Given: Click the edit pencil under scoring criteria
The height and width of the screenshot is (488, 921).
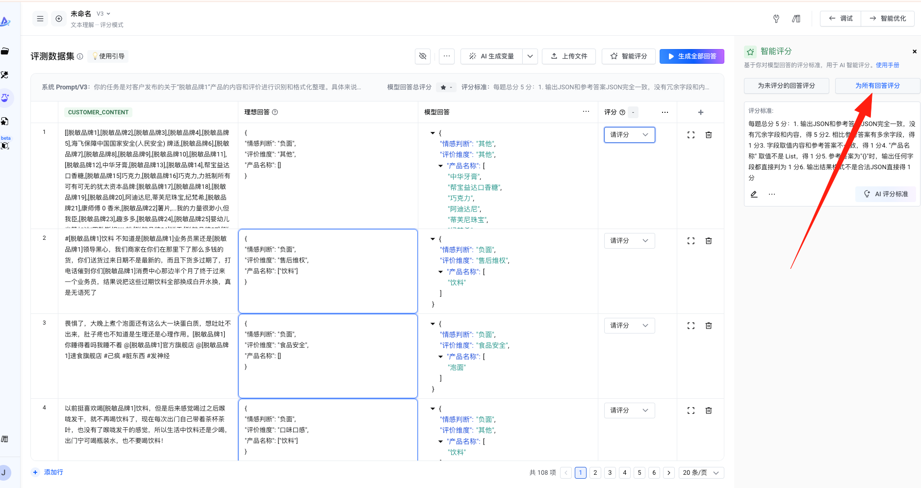Looking at the screenshot, I should [754, 194].
